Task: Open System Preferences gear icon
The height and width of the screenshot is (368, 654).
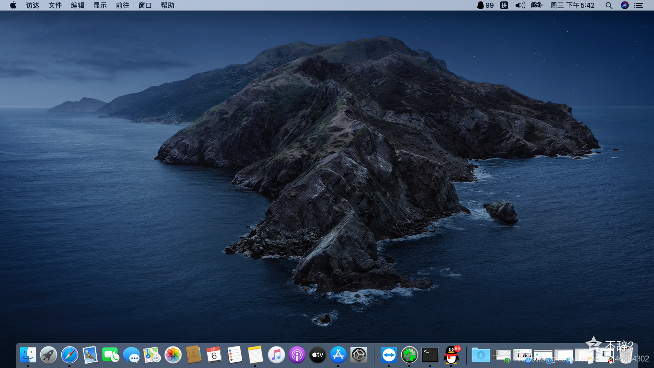Action: click(359, 355)
